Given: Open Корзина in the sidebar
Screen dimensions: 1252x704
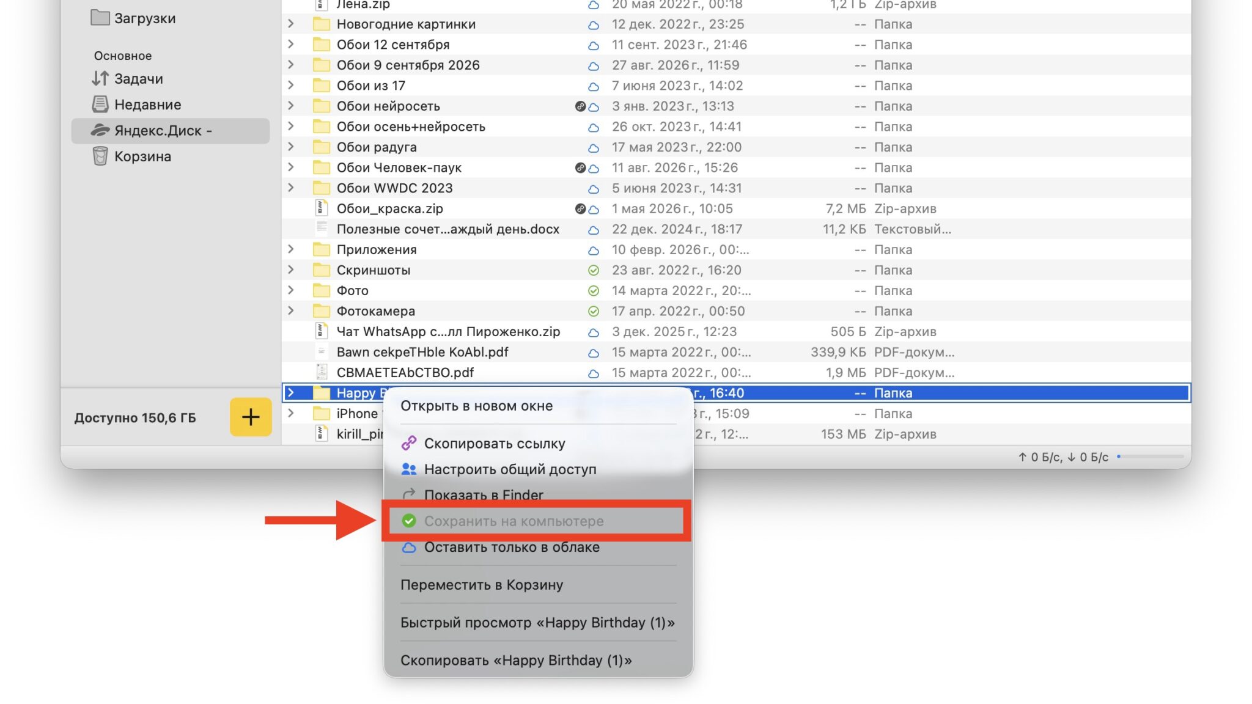Looking at the screenshot, I should coord(131,156).
